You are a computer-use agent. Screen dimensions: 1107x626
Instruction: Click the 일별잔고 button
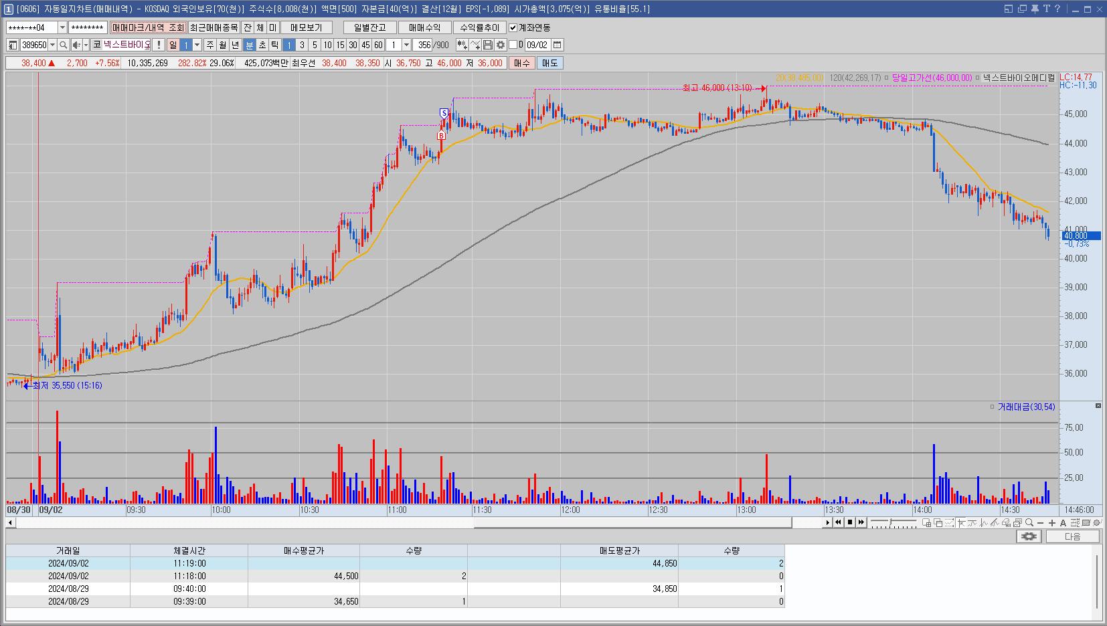click(370, 27)
